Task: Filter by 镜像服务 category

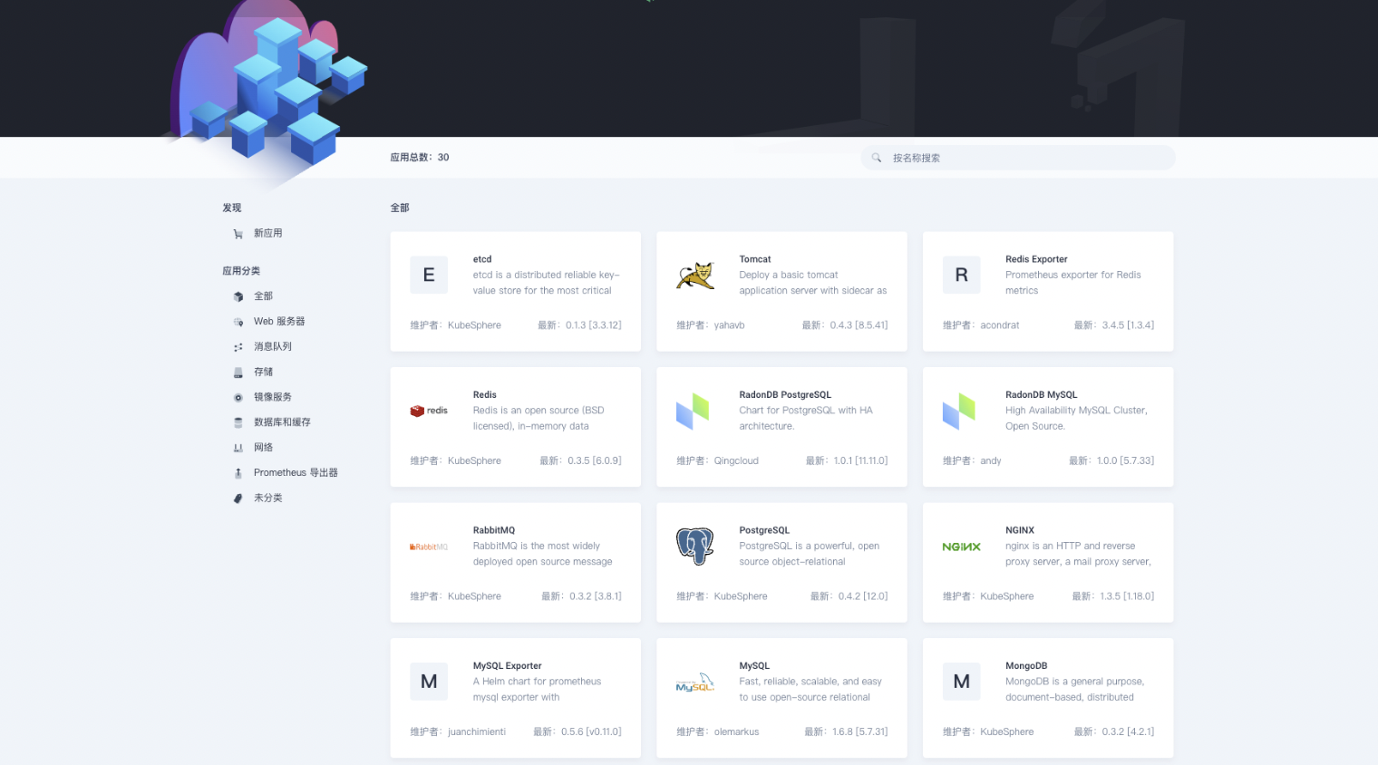Action: 273,397
